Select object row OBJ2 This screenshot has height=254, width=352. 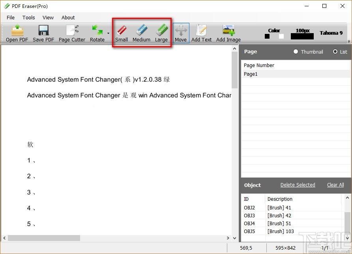[293, 208]
